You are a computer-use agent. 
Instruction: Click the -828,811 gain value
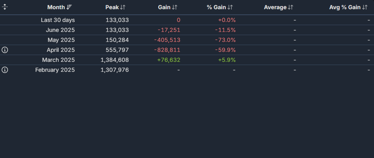point(167,50)
